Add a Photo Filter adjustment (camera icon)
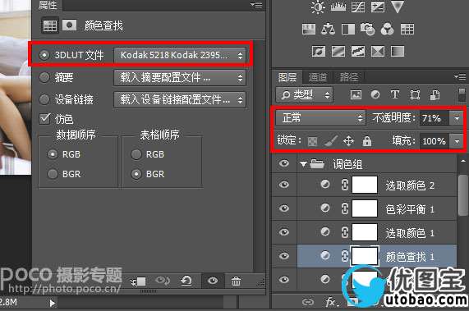The width and height of the screenshot is (469, 311). pos(367,29)
